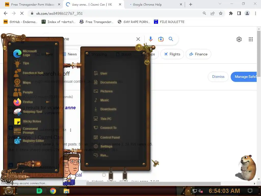Open Pictures folder

click(103, 91)
